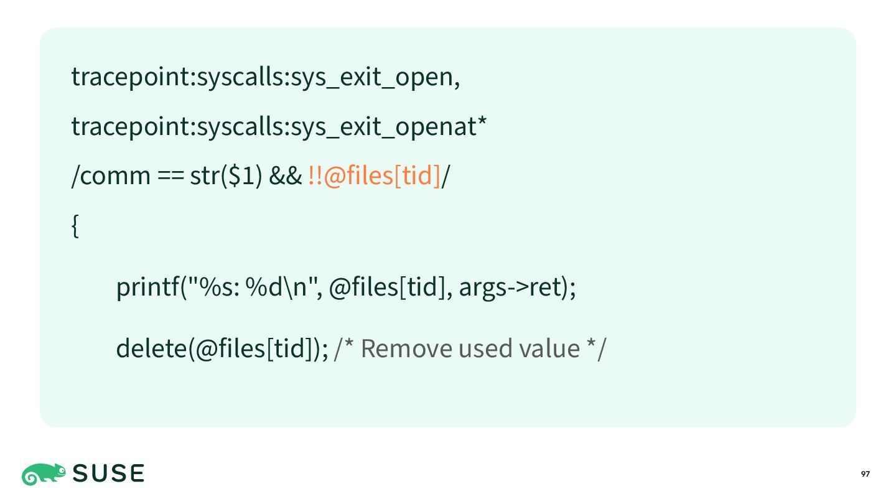The image size is (896, 504).
Task: Click the opening curly brace line
Action: point(75,226)
